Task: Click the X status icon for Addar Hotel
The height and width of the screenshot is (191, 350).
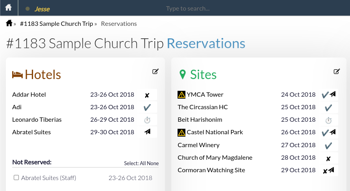Action: pyautogui.click(x=147, y=95)
